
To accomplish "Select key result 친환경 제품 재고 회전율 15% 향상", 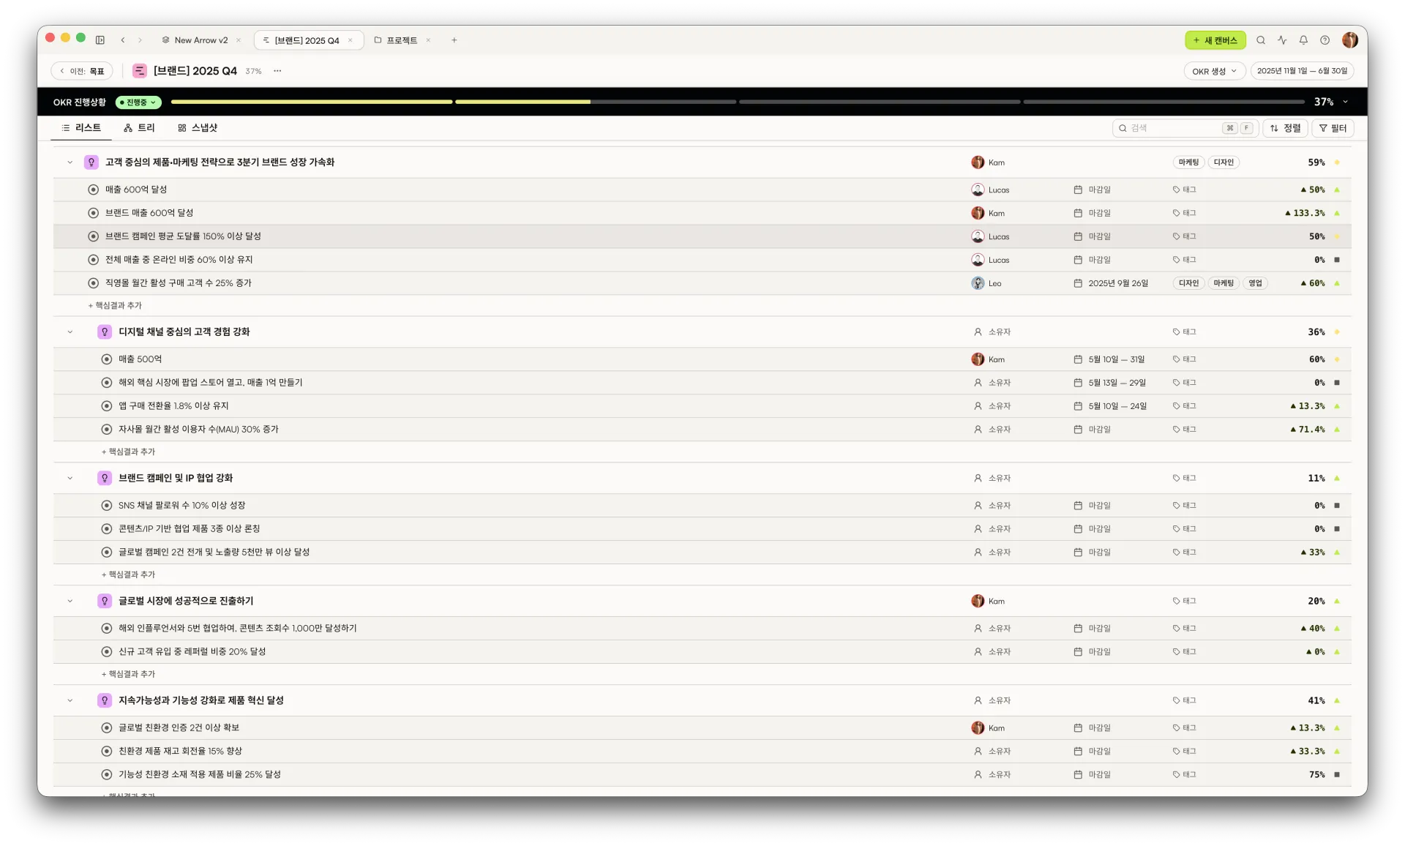I will tap(180, 752).
